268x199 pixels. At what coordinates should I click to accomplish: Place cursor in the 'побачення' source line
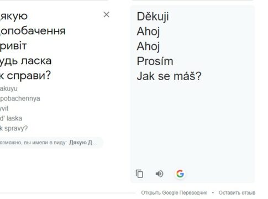coord(33,31)
